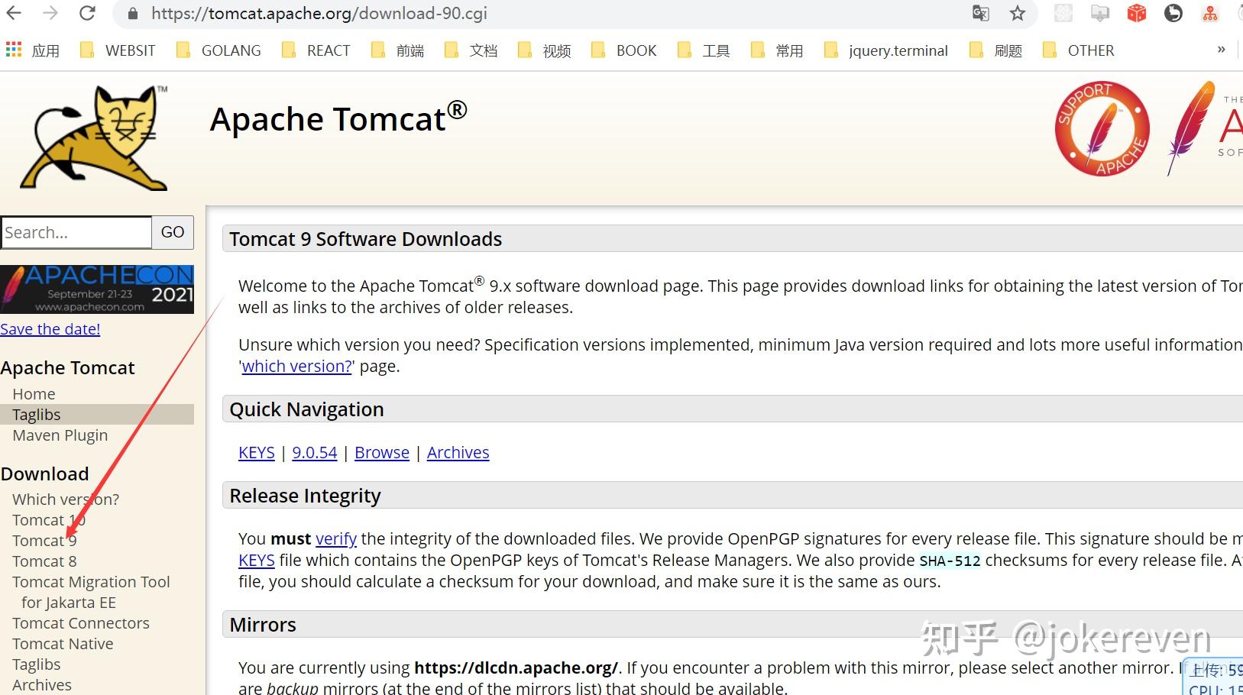
Task: Click the dark cat extension icon
Action: [x=1173, y=13]
